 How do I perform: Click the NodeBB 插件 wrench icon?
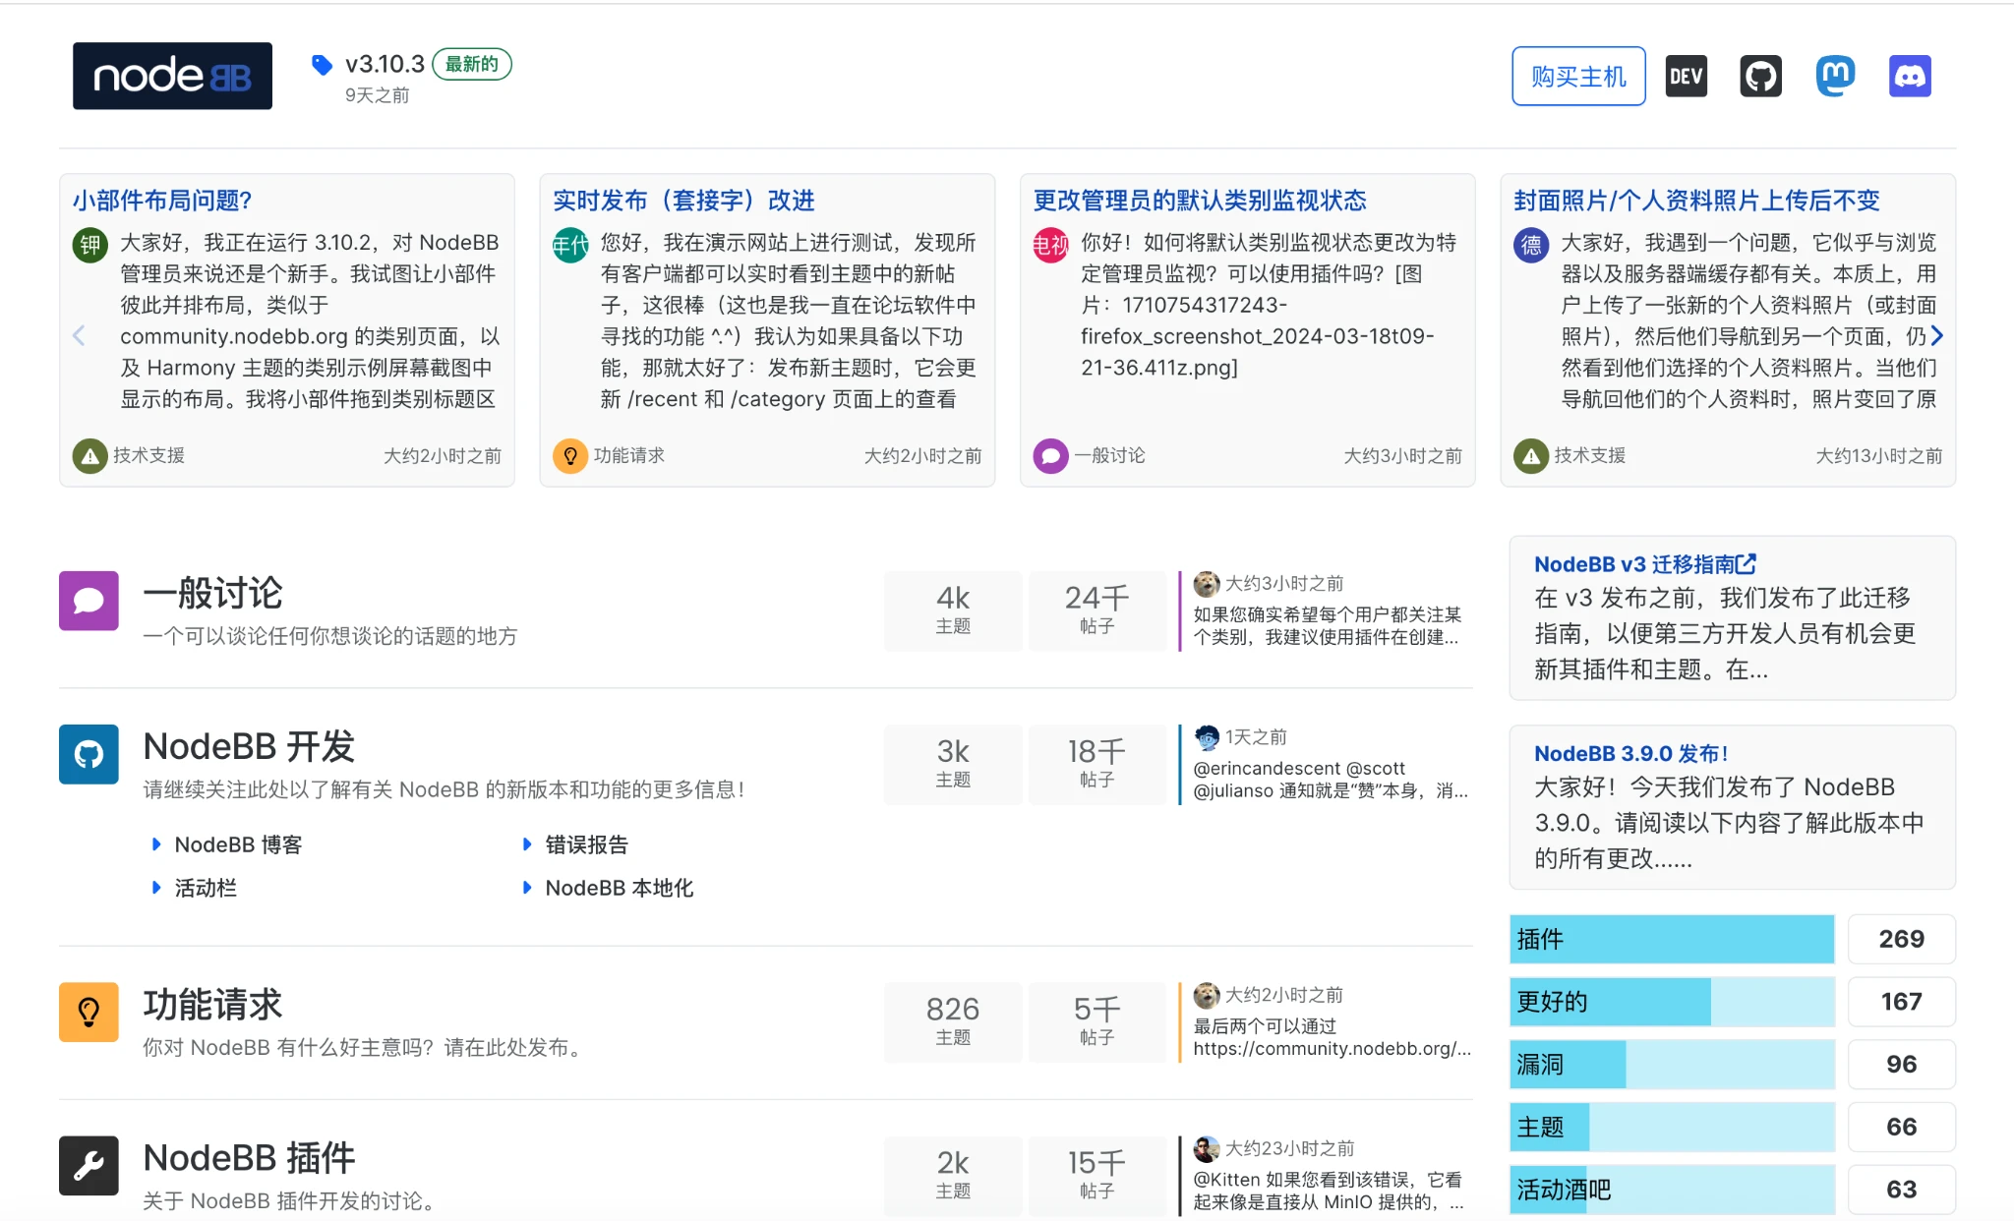coord(89,1165)
